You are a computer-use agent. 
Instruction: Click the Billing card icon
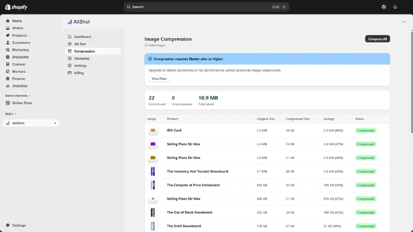point(70,73)
